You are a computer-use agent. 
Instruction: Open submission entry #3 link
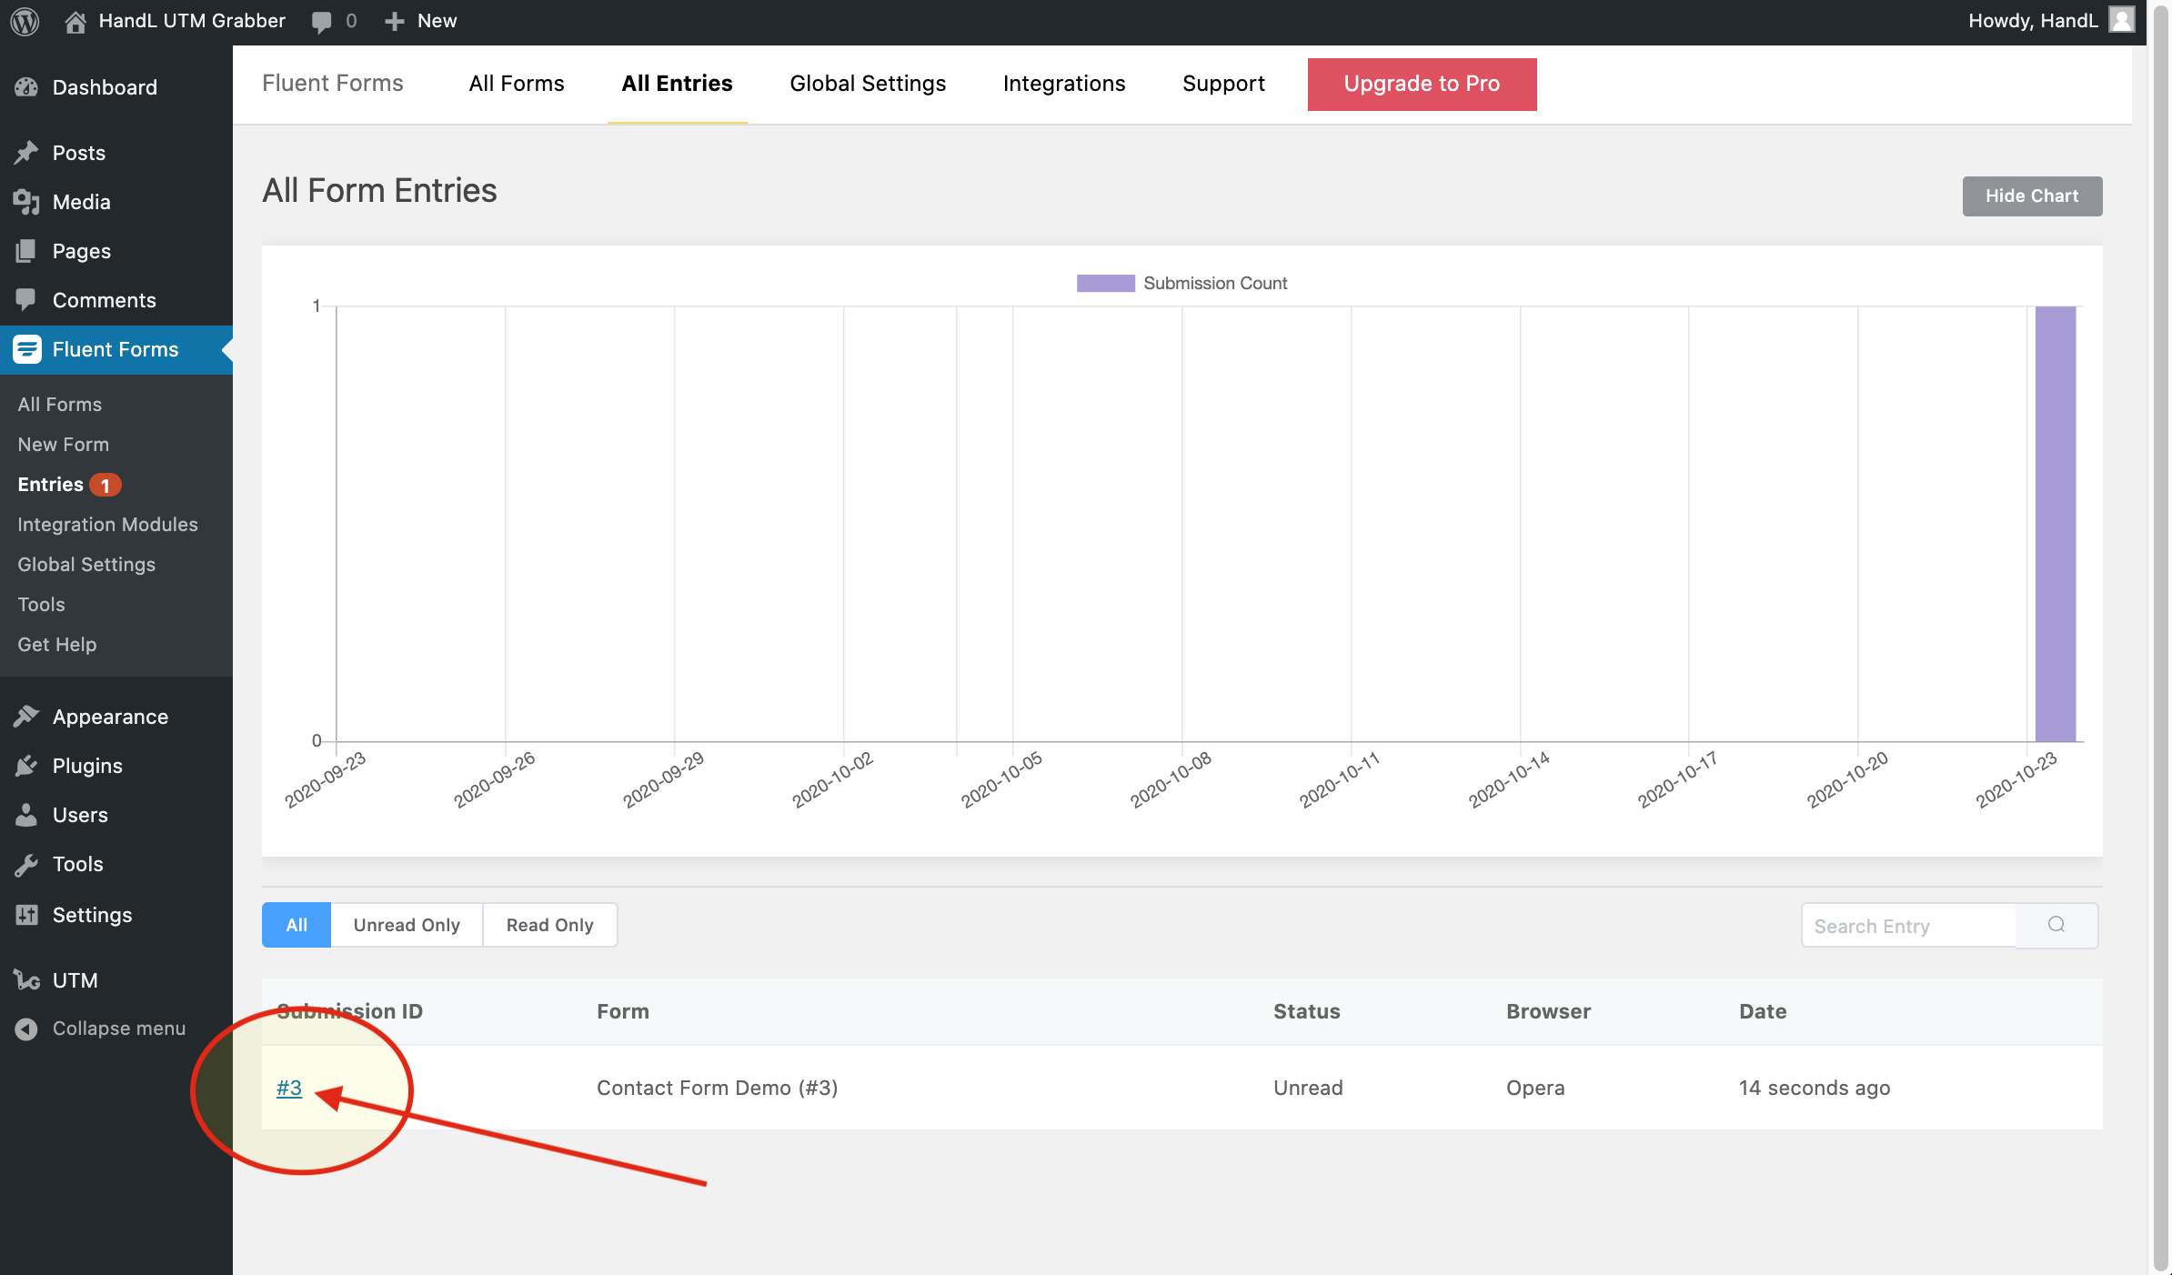click(289, 1088)
